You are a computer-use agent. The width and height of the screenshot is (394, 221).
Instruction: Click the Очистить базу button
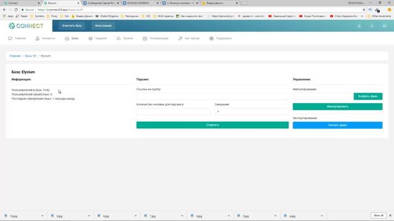(72, 26)
